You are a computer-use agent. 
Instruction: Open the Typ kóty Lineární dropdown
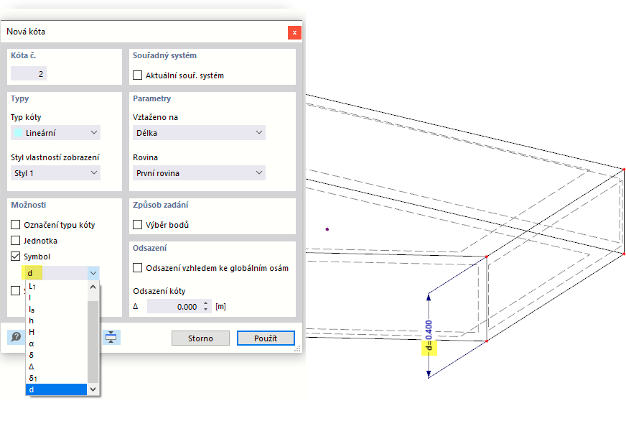(55, 133)
